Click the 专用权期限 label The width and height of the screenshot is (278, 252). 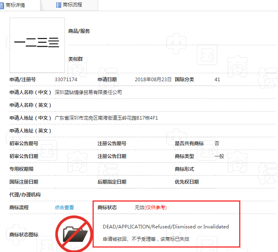pyautogui.click(x=22, y=169)
